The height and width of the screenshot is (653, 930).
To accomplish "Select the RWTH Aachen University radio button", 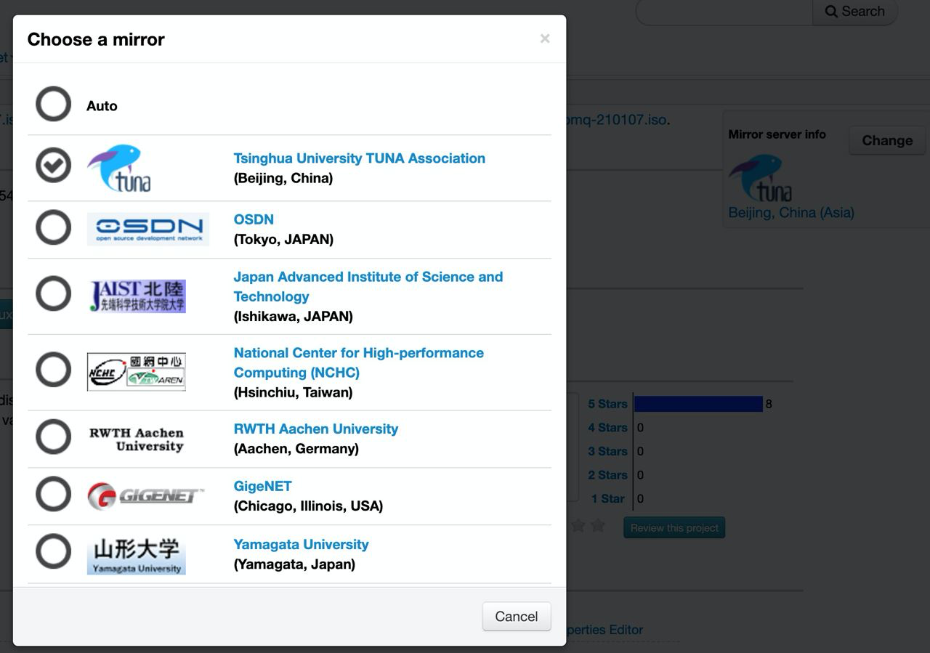I will pyautogui.click(x=52, y=435).
